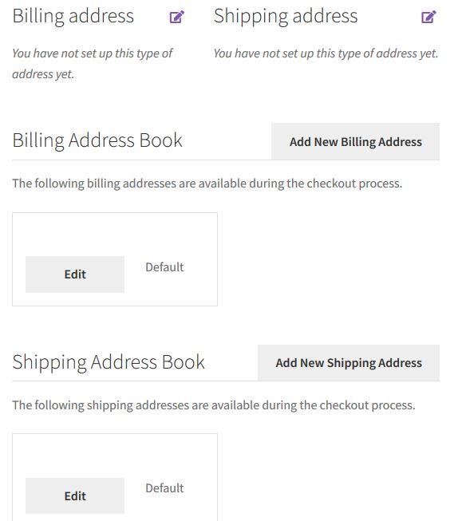Click the blank area inside the billing address card
This screenshot has width=462, height=521.
[x=115, y=235]
